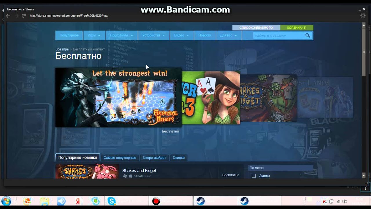The height and width of the screenshot is (209, 371).
Task: Go back with the browser back arrow
Action: click(8, 16)
